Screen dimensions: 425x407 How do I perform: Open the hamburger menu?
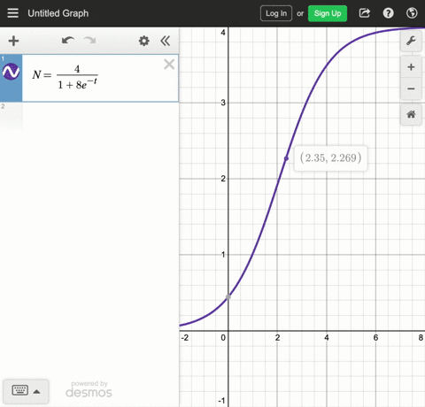tap(12, 13)
